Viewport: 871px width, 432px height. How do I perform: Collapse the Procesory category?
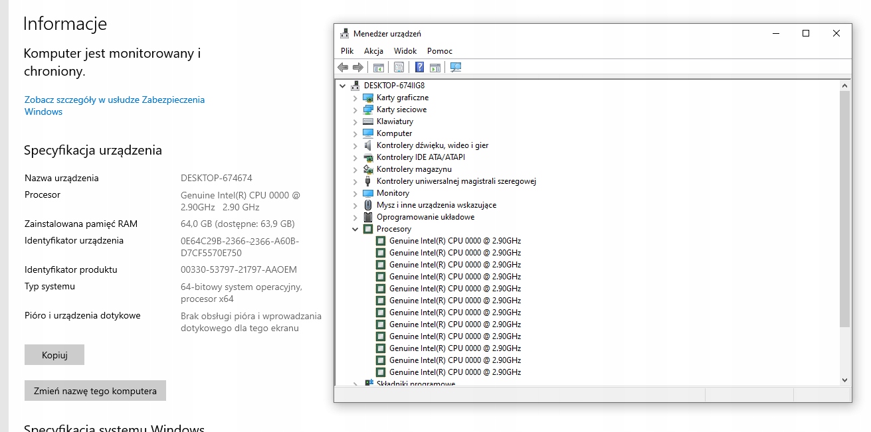click(x=355, y=229)
